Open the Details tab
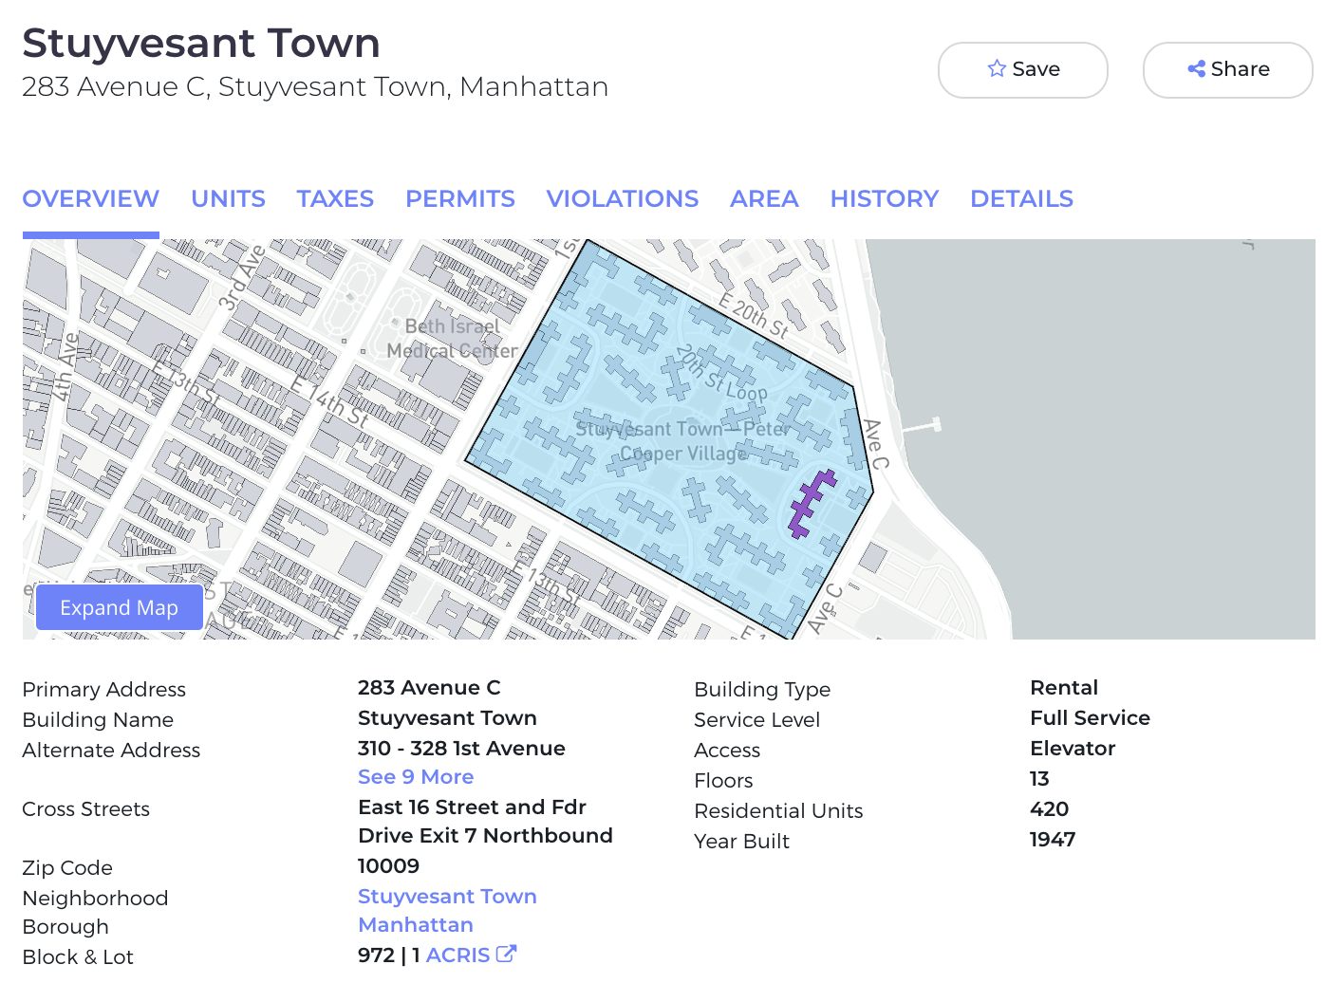 [x=1021, y=198]
